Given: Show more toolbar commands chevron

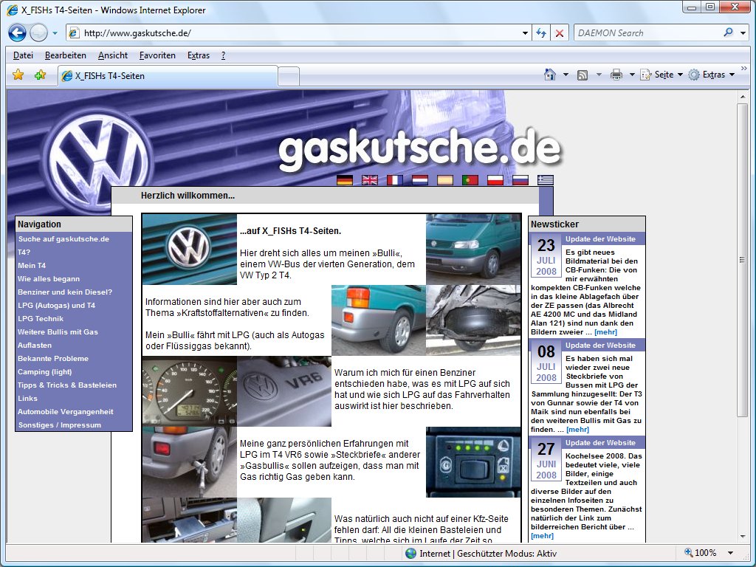Looking at the screenshot, I should (x=744, y=69).
